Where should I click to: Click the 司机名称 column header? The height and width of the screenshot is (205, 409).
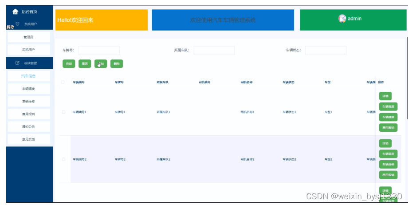(247, 82)
